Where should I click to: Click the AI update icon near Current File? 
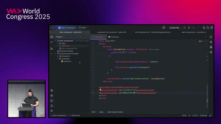click(164, 28)
